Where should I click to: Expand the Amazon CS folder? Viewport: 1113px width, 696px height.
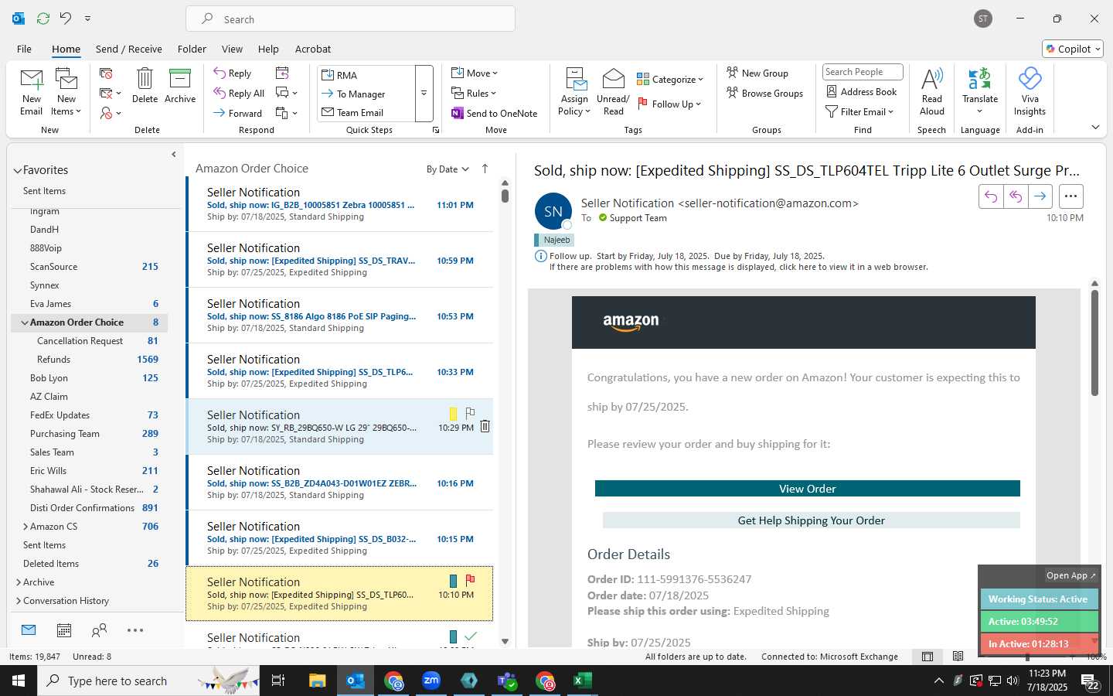[x=26, y=527]
